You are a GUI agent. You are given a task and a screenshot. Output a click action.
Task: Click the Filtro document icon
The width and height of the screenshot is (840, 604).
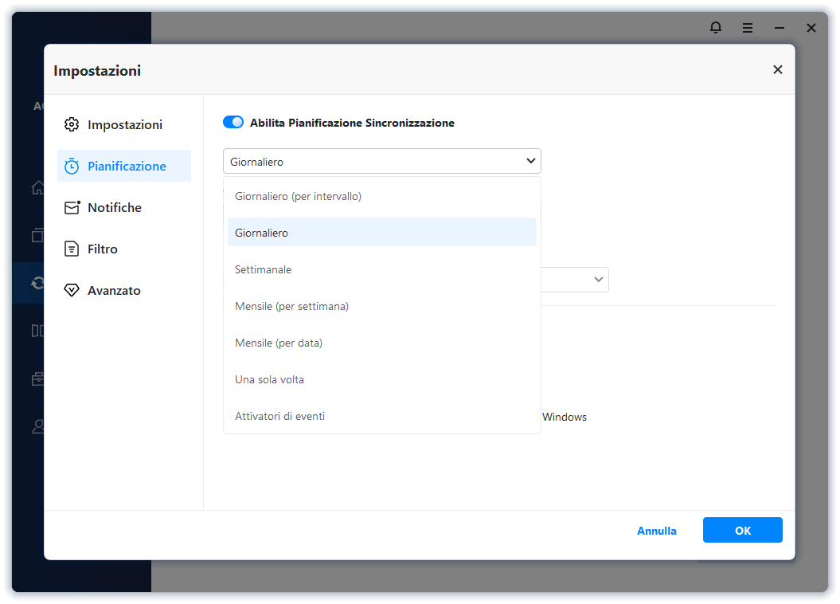(x=72, y=249)
